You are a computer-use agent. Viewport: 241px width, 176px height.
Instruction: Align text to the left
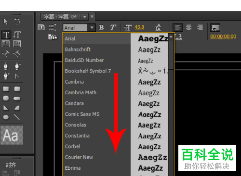pyautogui.click(x=178, y=27)
